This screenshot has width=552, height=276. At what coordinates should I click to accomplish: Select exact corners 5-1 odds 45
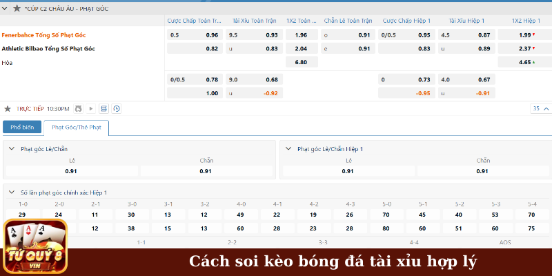click(x=423, y=215)
